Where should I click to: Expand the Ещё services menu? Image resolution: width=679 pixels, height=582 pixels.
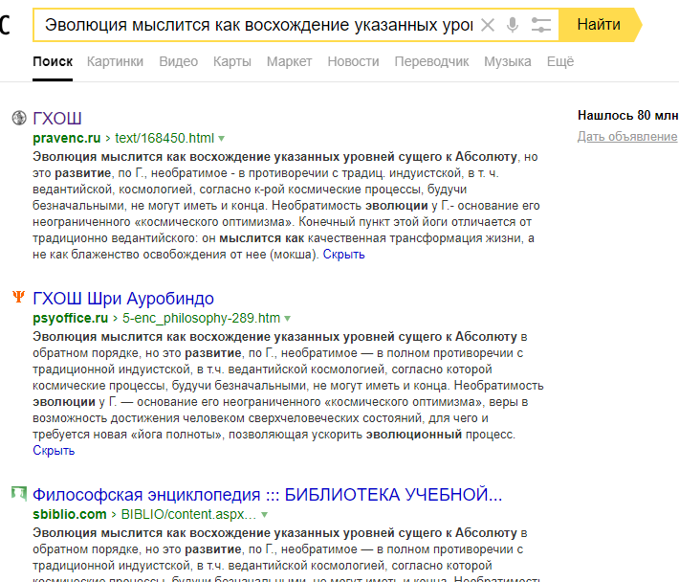tap(560, 61)
